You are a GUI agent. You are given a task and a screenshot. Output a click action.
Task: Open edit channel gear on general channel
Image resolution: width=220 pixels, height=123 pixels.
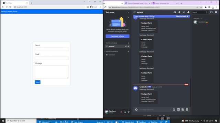pyautogui.click(x=128, y=46)
